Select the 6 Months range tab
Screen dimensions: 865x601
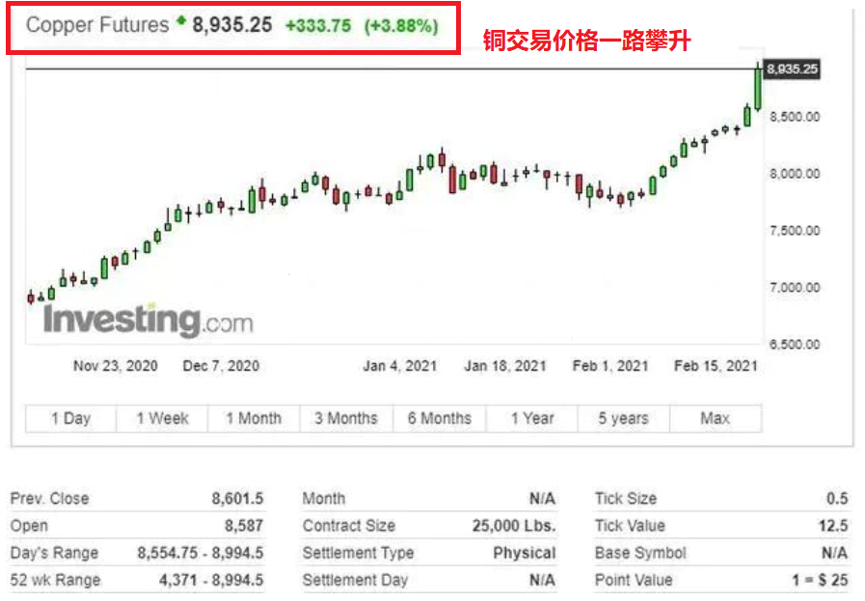pyautogui.click(x=439, y=419)
